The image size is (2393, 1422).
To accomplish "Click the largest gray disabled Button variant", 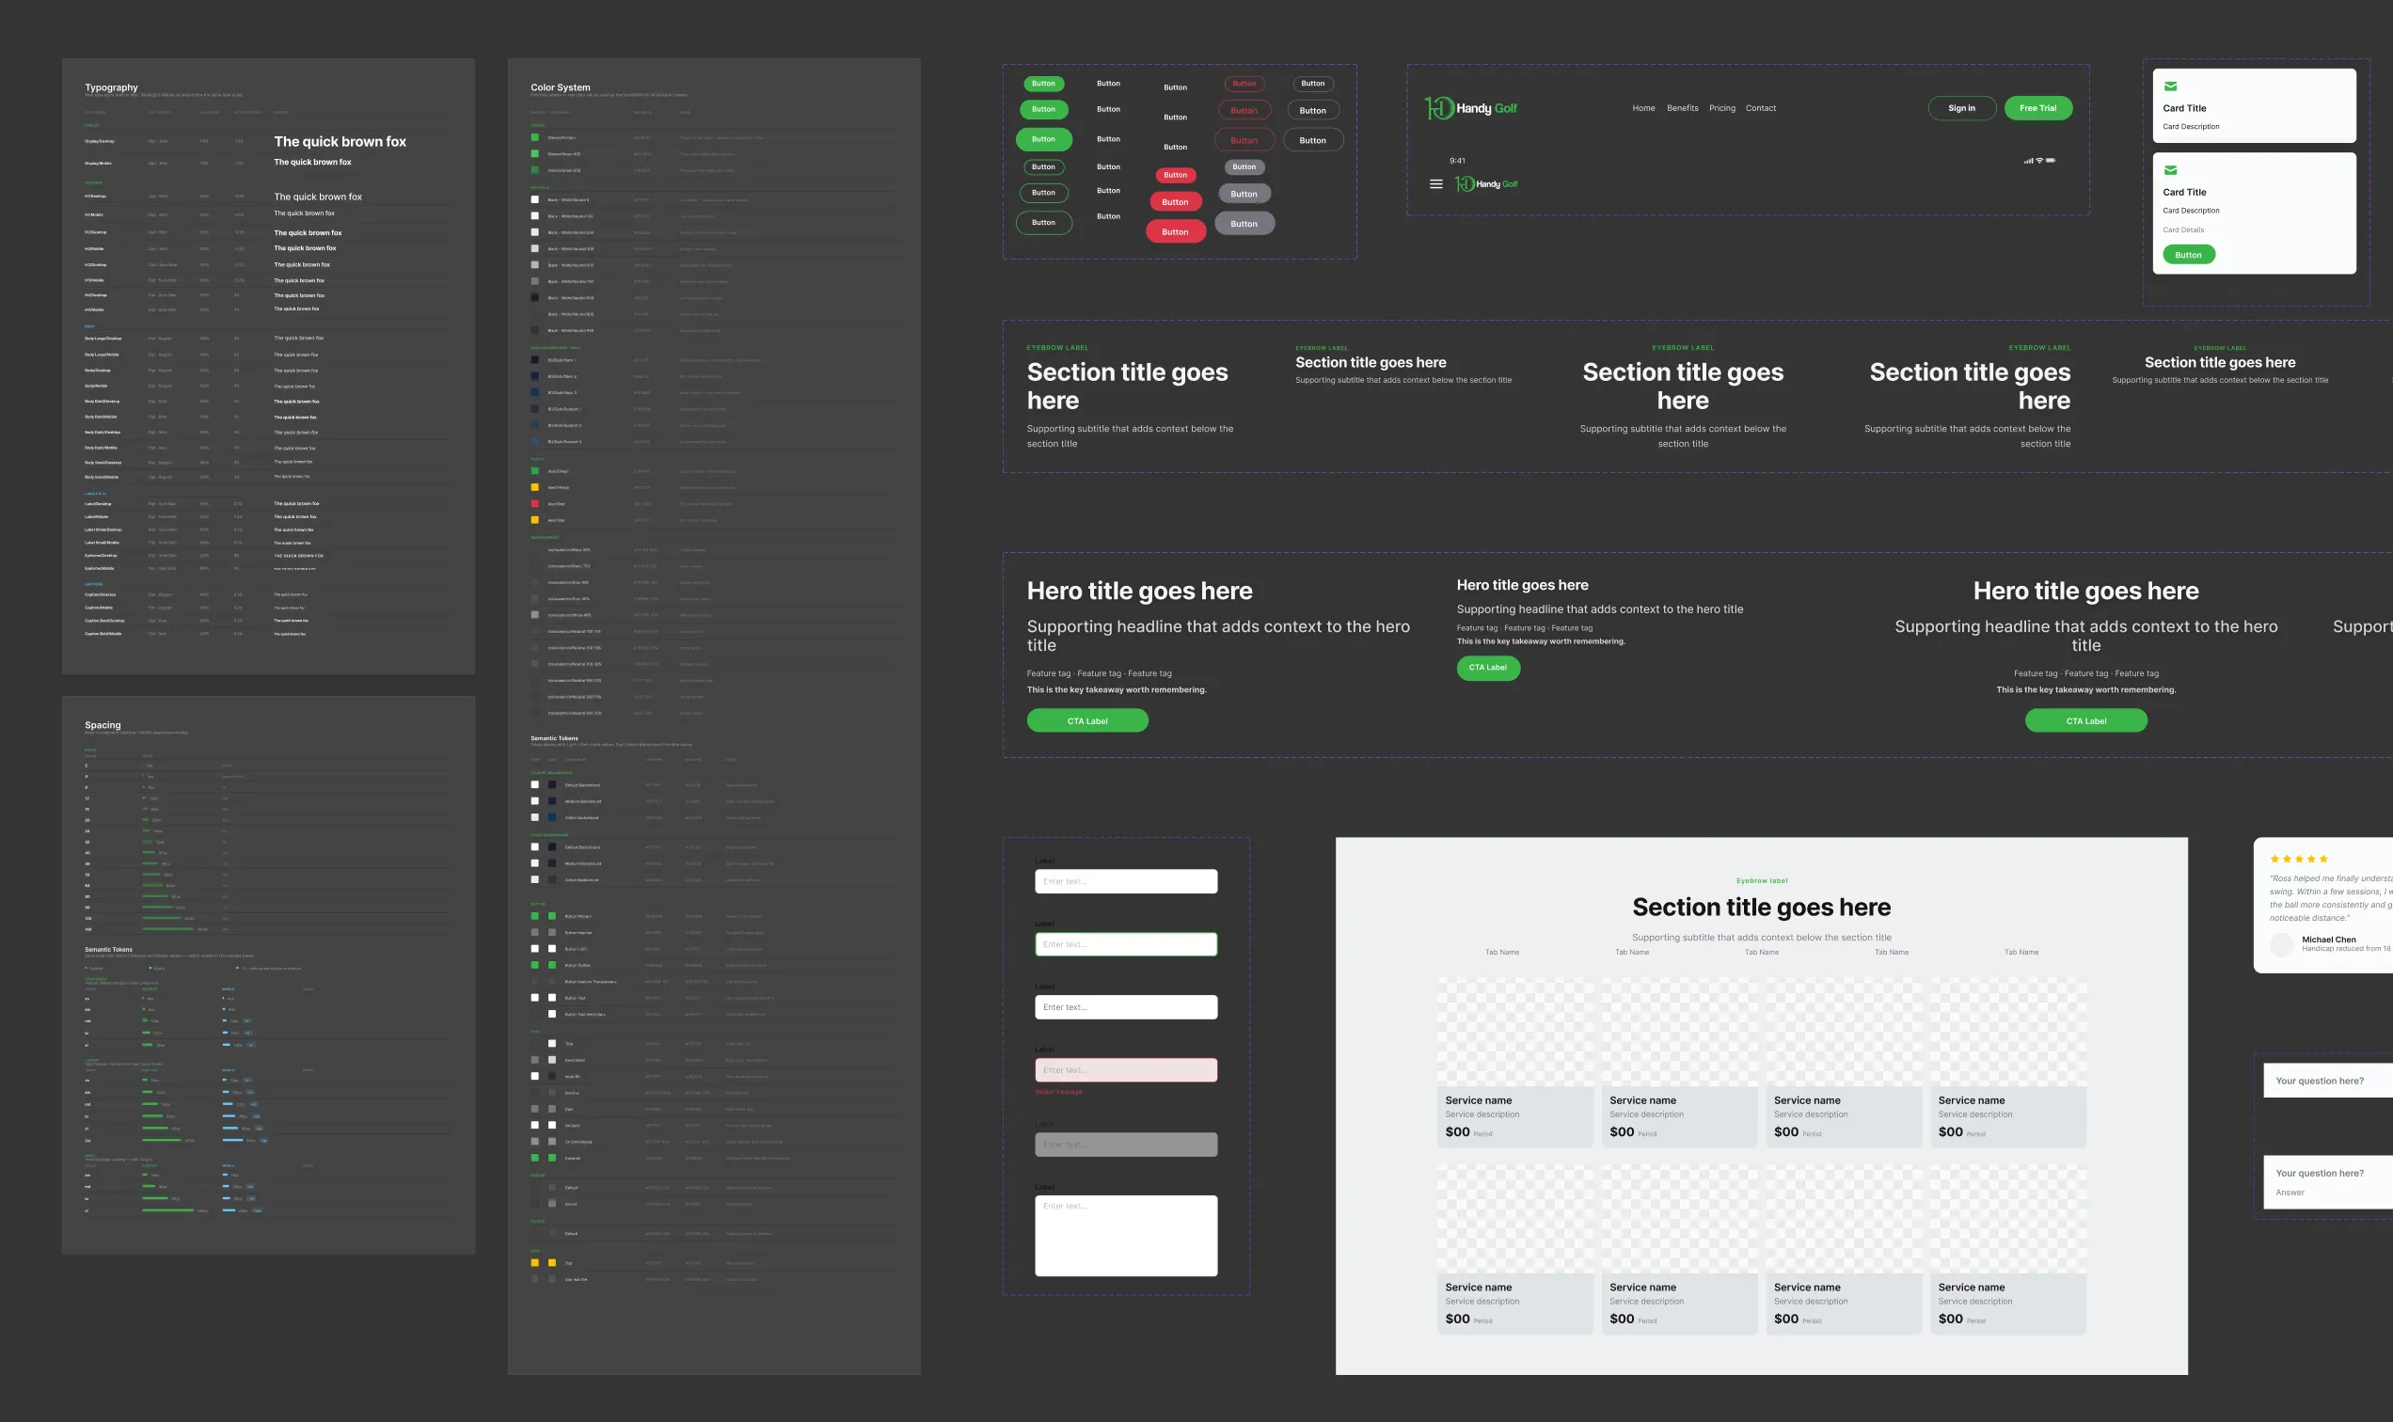I will click(x=1244, y=223).
